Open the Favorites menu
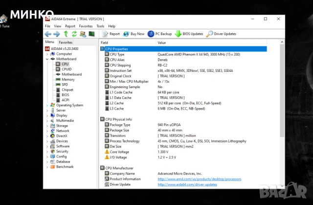 (x=86, y=26)
